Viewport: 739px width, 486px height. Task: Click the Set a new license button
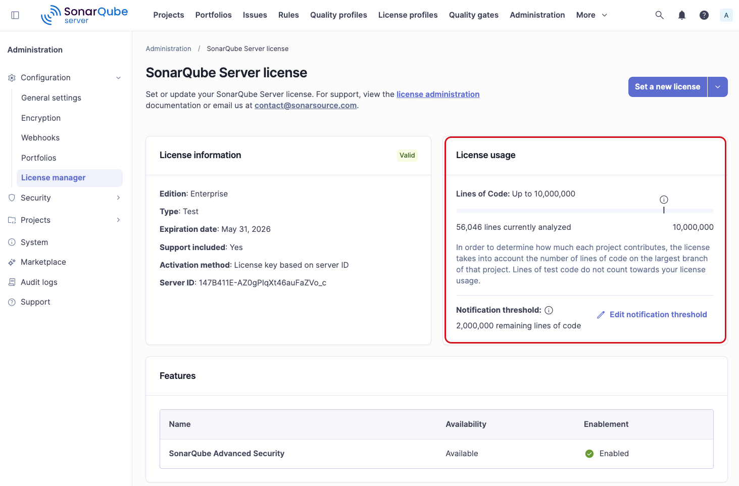[x=667, y=87]
